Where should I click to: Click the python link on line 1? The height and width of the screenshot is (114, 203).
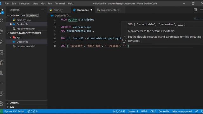(x=73, y=20)
